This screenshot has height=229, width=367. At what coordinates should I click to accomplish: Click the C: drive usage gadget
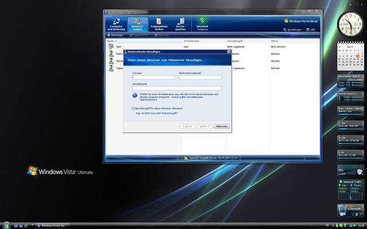pos(350,126)
